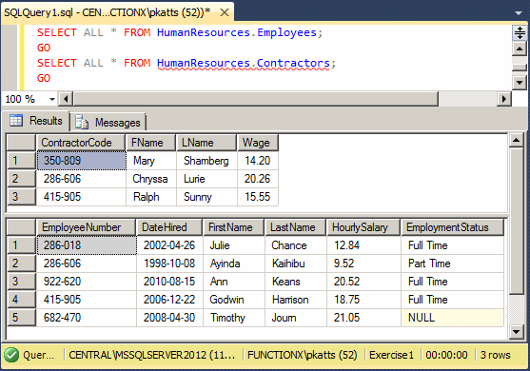Select cell 350-809 in contractors grid
The image size is (530, 371).
pyautogui.click(x=81, y=161)
